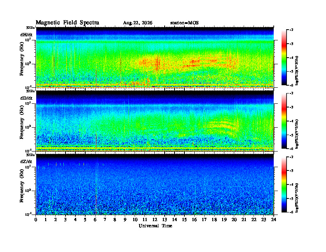The width and height of the screenshot is (326, 252).
Task: Click the "Magnetic Field Spectra" title
Action: click(68, 23)
